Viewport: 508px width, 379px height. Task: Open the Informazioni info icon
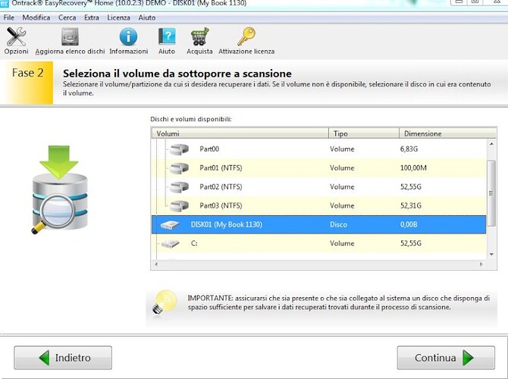click(128, 36)
